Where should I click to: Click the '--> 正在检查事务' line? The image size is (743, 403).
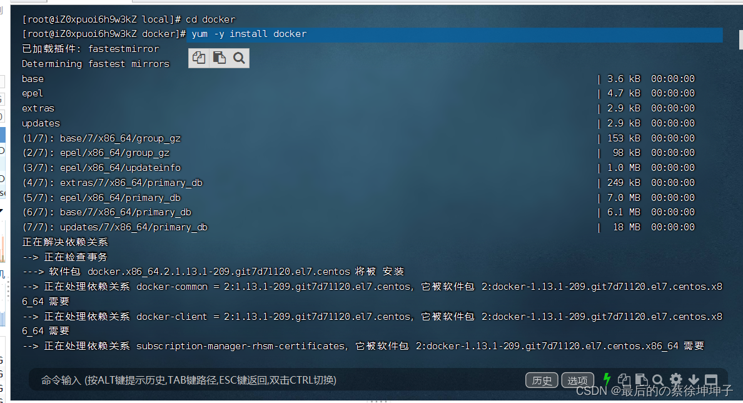pyautogui.click(x=65, y=257)
